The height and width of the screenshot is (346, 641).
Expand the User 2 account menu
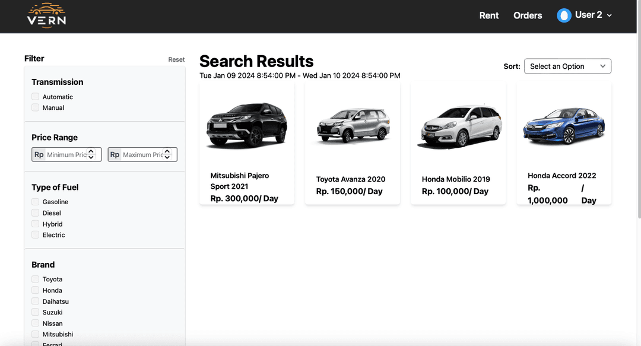(610, 15)
